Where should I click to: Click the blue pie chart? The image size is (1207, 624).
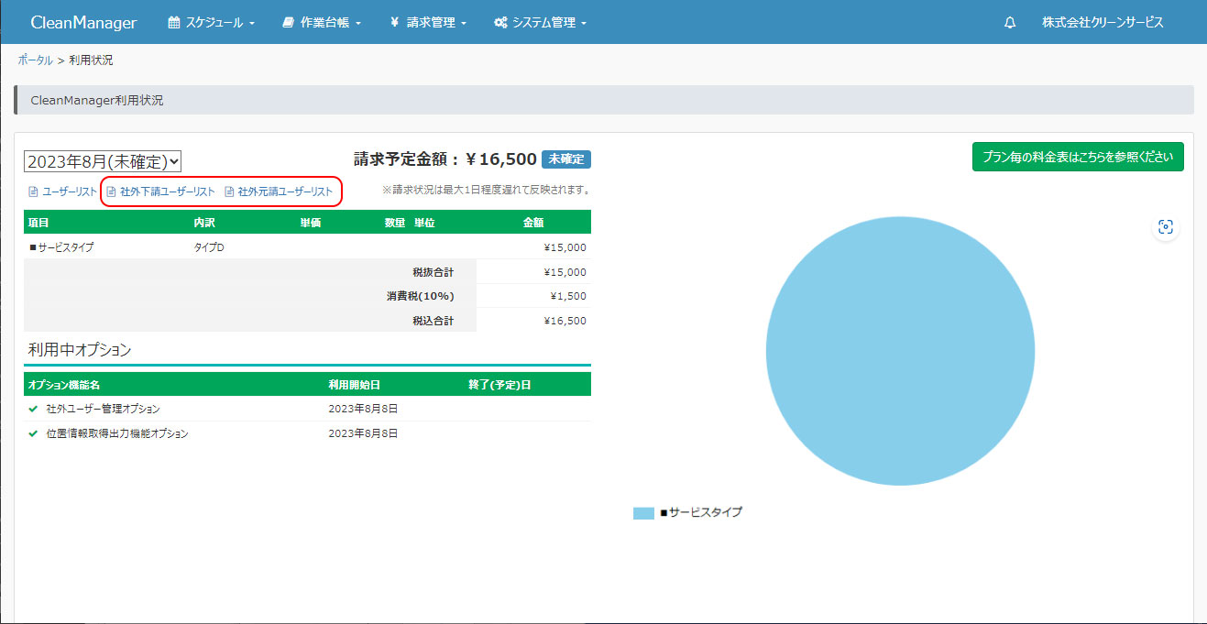tap(900, 351)
